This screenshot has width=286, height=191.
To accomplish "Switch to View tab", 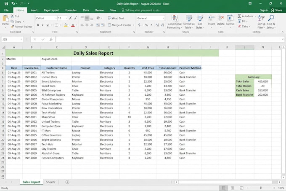I will click(x=113, y=10).
